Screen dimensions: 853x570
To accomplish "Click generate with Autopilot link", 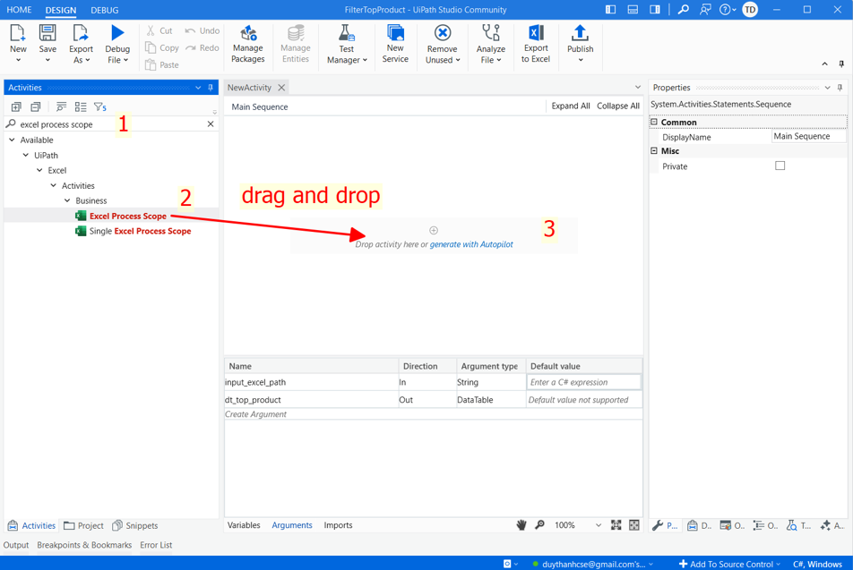I will [471, 244].
